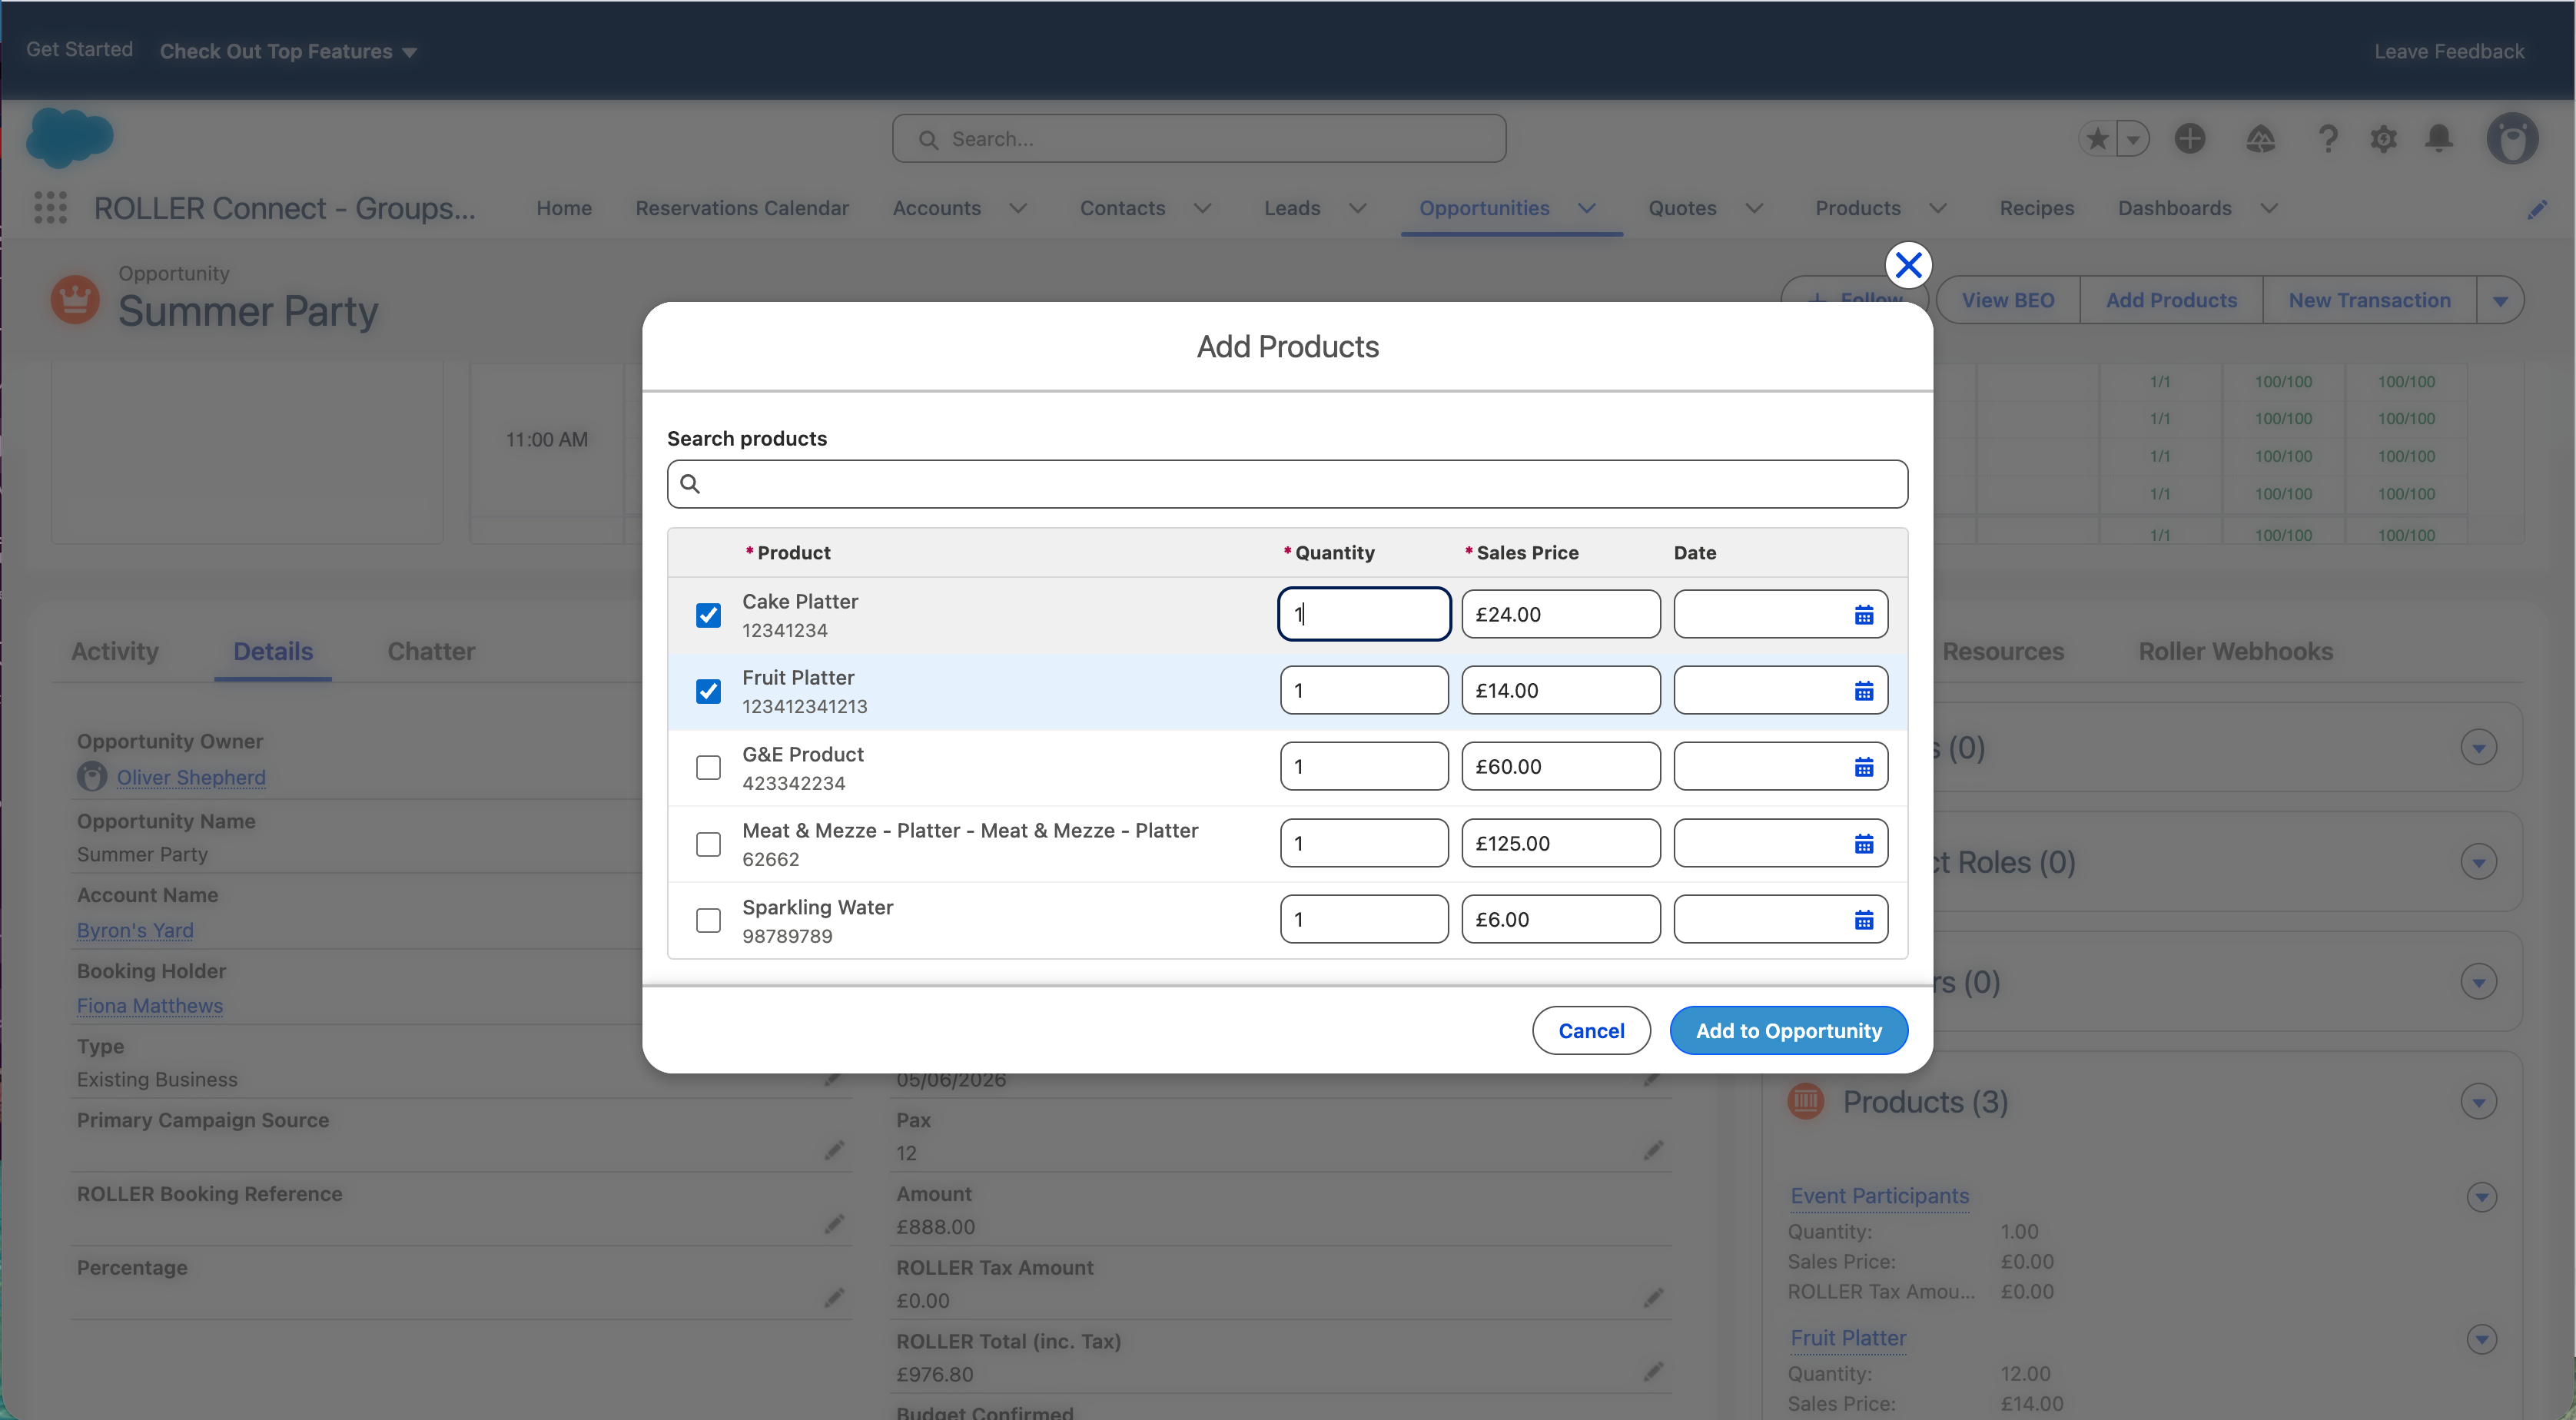
Task: Focus the global Search box
Action: pyautogui.click(x=1199, y=139)
